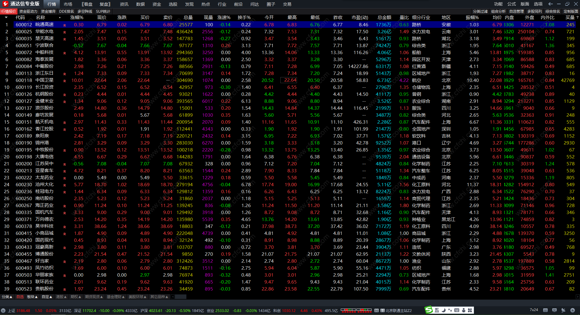Click the 多股同列 button
This screenshot has height=315, width=580.
pos(535,11)
